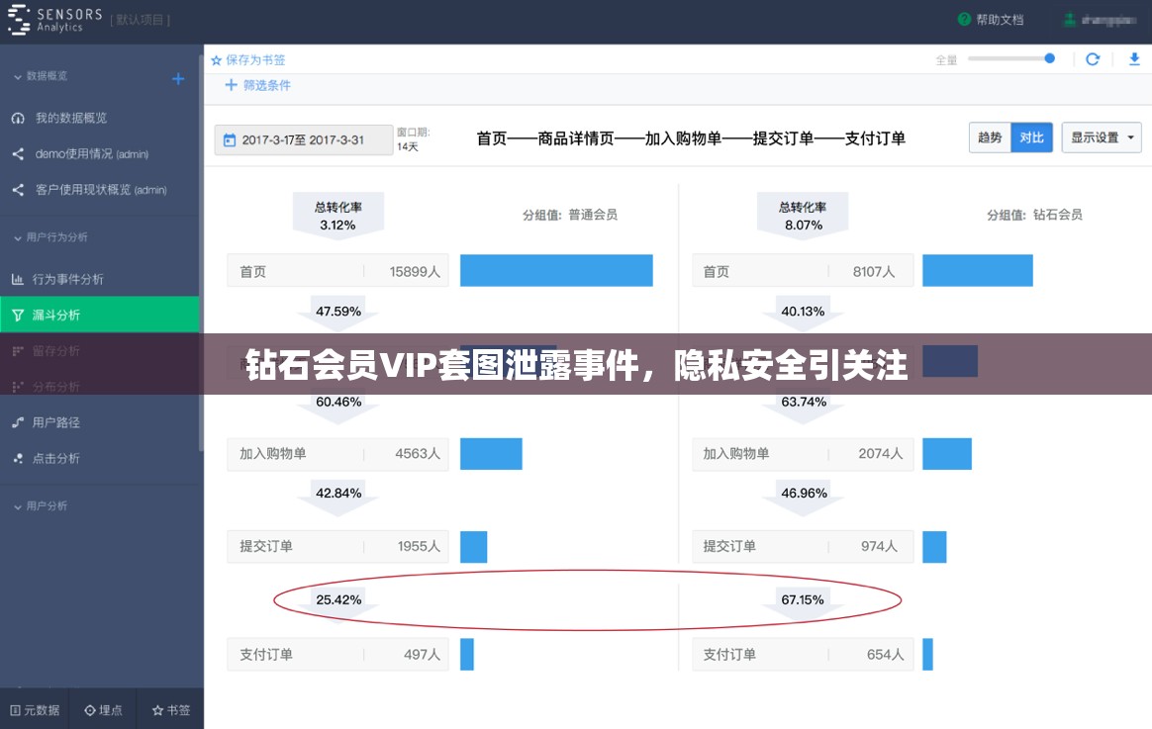
Task: Click funnel icon for 漏斗分析
Action: pos(18,315)
